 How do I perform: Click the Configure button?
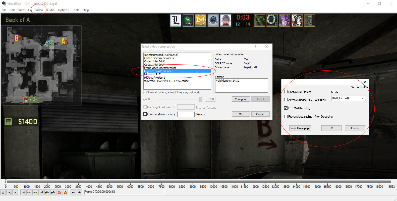click(x=241, y=99)
